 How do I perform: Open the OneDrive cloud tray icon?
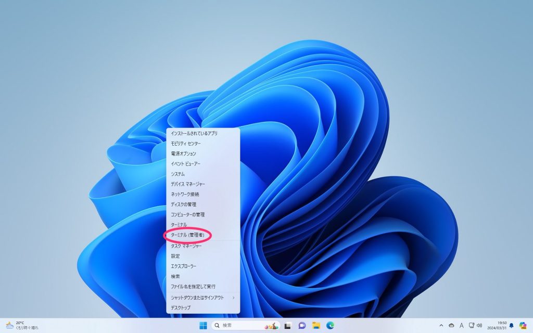[x=451, y=326]
